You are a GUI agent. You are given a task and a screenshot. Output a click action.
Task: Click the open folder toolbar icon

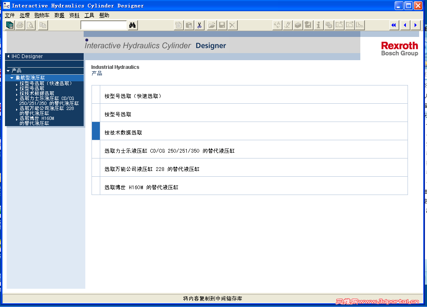(212, 25)
